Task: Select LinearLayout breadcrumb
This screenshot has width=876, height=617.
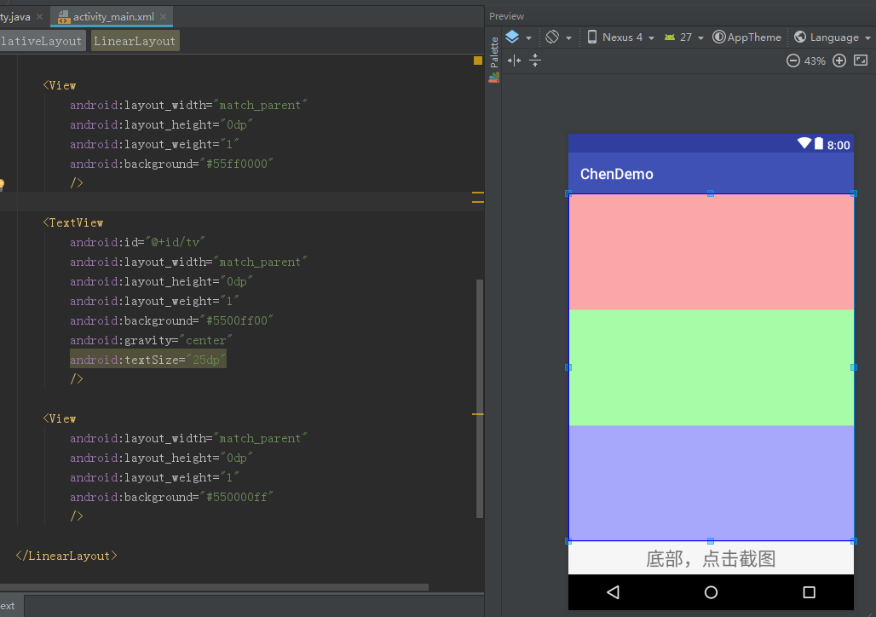Action: (x=135, y=41)
